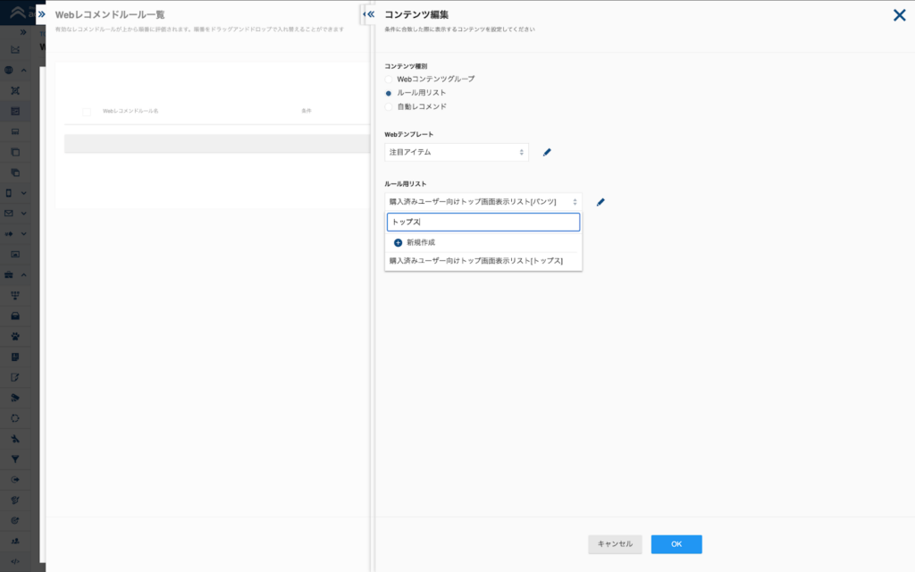915x572 pixels.
Task: Expand the briefcase section chevron in sidebar
Action: pyautogui.click(x=24, y=274)
